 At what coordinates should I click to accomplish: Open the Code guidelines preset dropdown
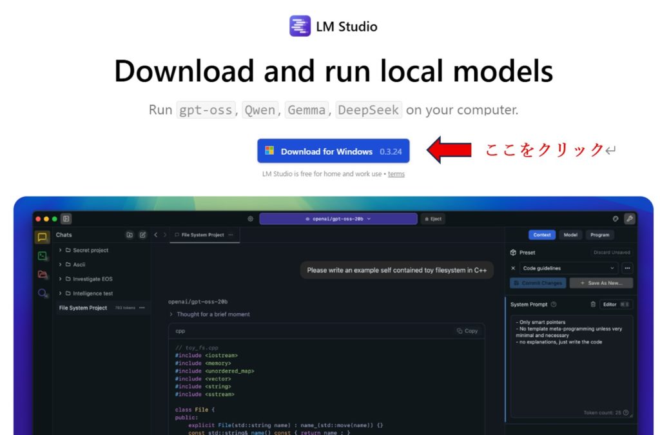(568, 268)
